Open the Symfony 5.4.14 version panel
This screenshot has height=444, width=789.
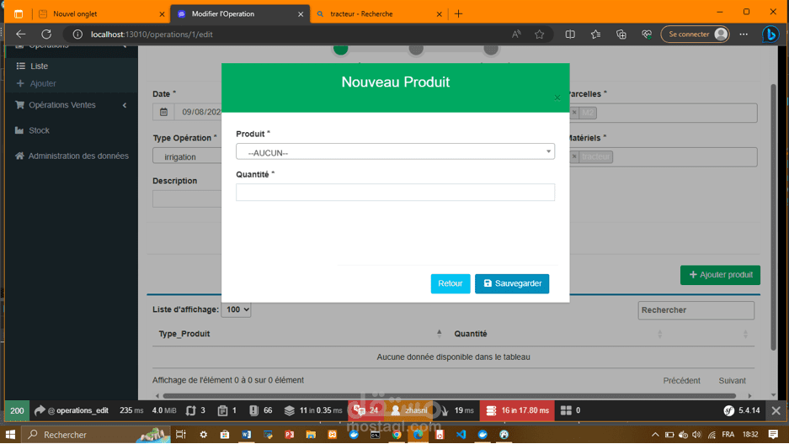[x=742, y=410]
